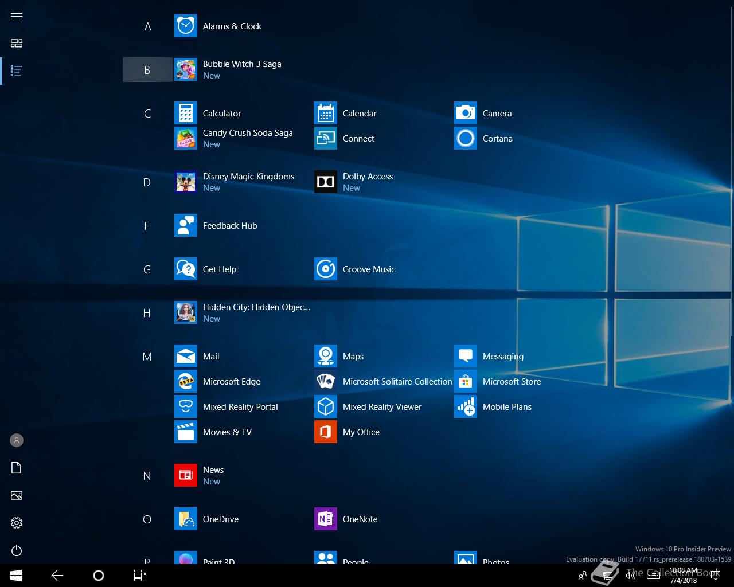
Task: Launch Cortana from the app list
Action: [x=466, y=139]
